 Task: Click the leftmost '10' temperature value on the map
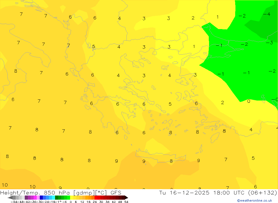(x=5, y=185)
